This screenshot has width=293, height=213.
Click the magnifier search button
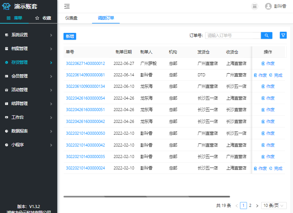pos(266,35)
